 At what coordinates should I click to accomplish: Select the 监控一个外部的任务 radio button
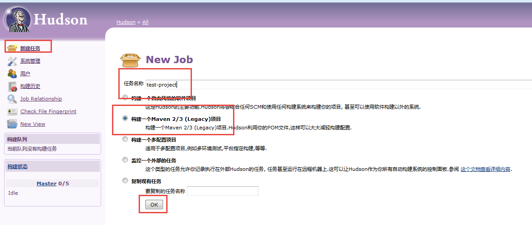[125, 160]
